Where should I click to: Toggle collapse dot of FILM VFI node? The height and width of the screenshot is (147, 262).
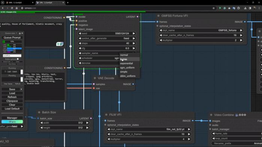pos(106,115)
